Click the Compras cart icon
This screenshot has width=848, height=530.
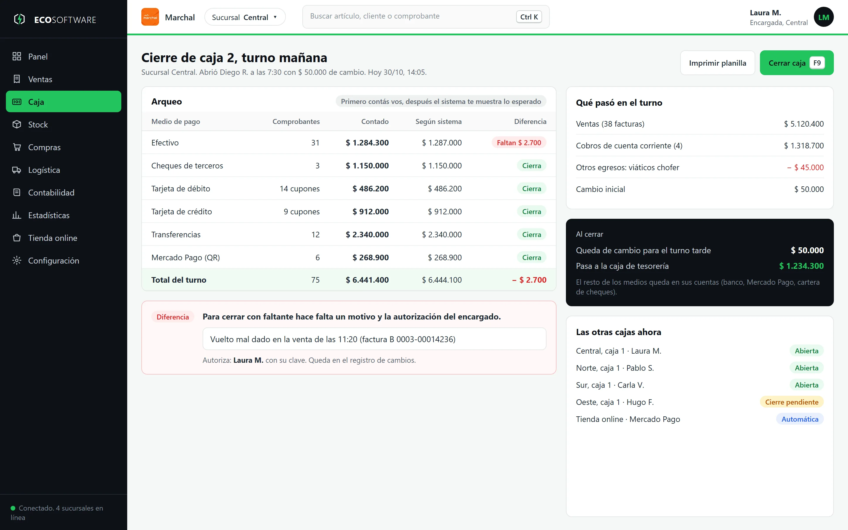pos(16,147)
